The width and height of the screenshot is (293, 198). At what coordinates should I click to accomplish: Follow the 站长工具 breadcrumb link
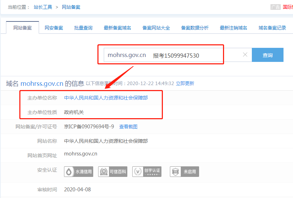pos(43,7)
